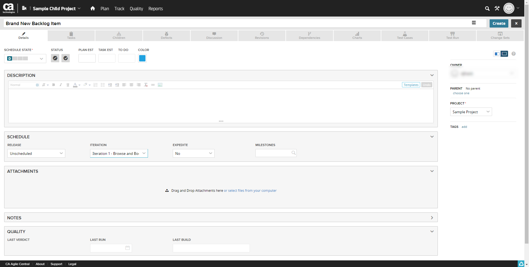Toggle the Blocked status button
Viewport: 529px width, 267px height.
pyautogui.click(x=55, y=58)
